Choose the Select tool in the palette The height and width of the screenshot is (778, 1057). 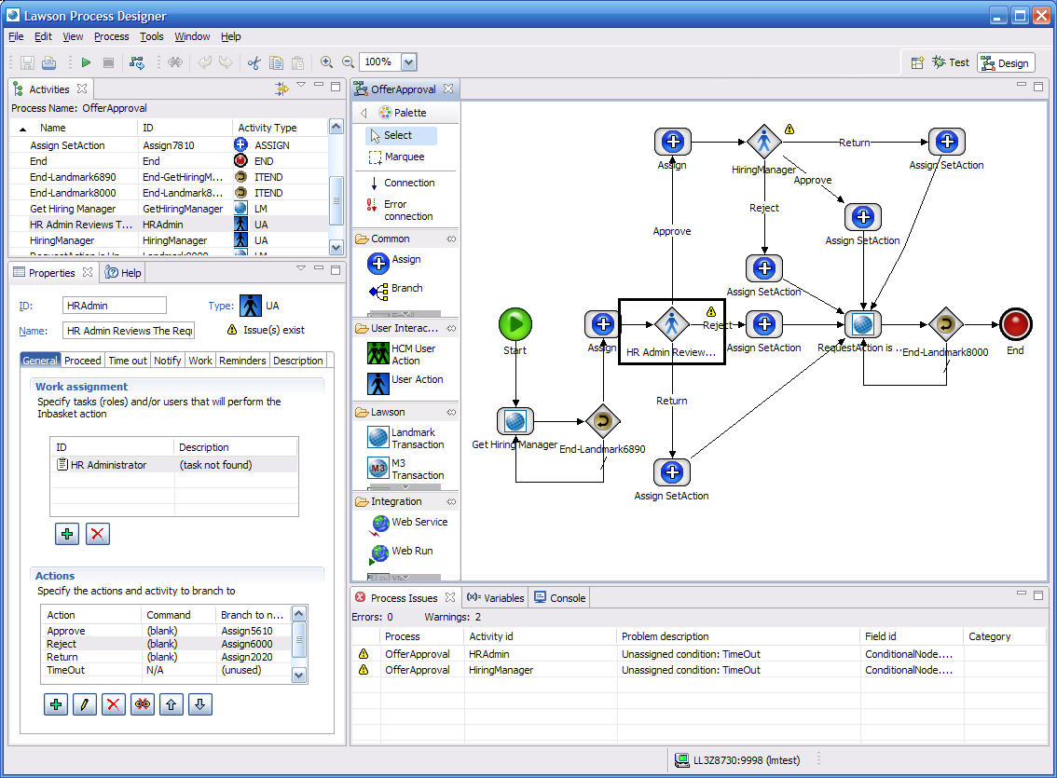[401, 135]
